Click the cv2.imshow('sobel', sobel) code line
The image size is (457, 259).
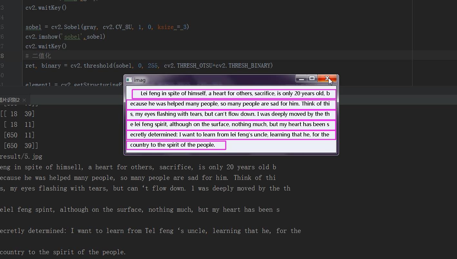pos(65,37)
